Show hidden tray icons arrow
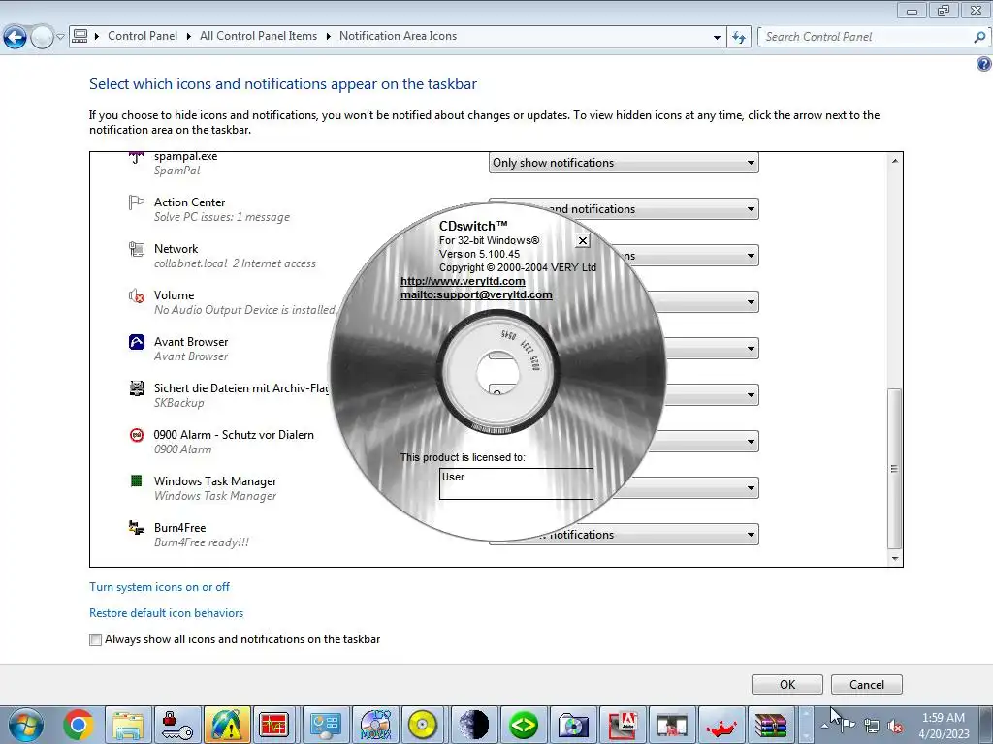 coord(824,726)
